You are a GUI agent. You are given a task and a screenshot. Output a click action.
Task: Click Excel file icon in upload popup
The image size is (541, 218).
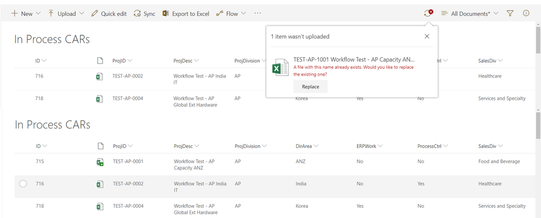click(x=281, y=67)
